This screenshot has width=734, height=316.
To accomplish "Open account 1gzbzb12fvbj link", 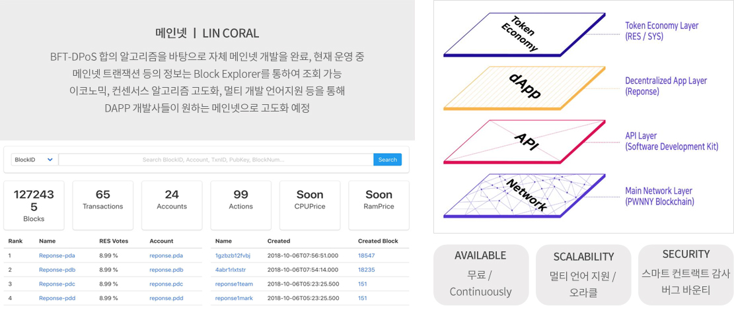I will 233,255.
